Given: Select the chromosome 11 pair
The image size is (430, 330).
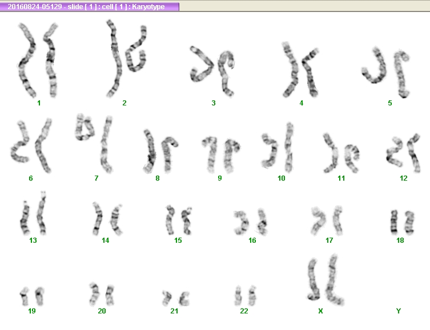Looking at the screenshot, I should 341,153.
